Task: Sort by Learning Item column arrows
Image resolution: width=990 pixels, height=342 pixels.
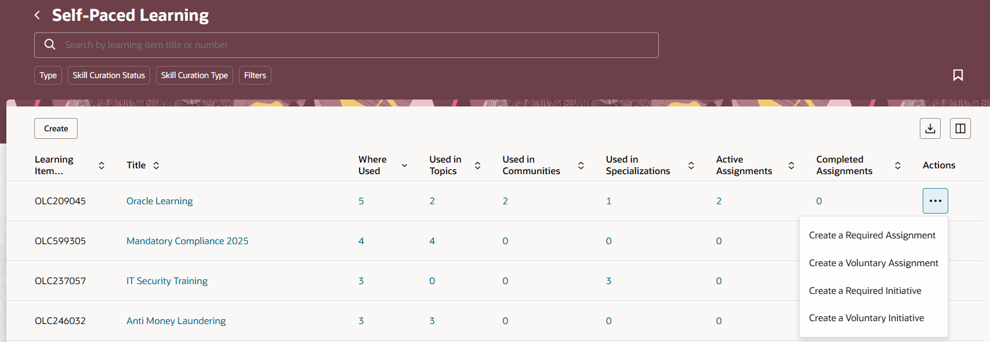Action: click(101, 166)
